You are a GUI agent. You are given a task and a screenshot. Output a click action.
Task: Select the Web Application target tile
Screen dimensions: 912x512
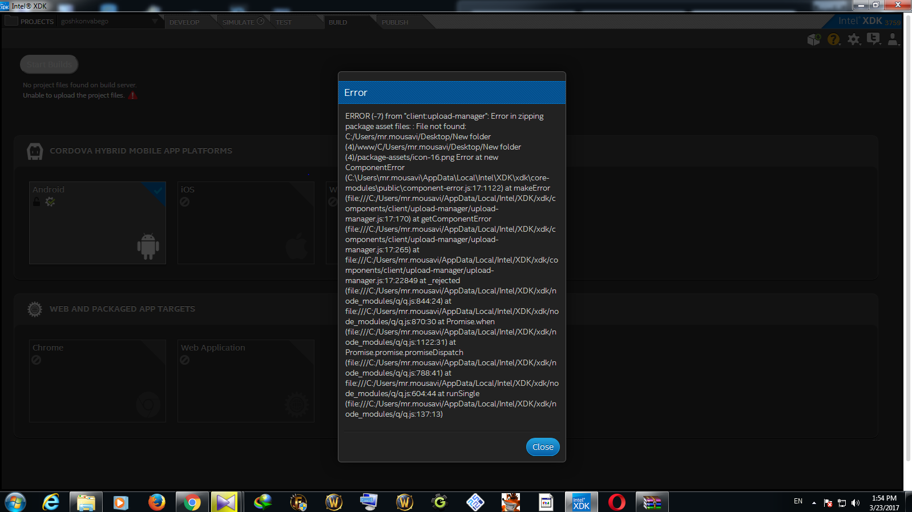[x=246, y=381]
